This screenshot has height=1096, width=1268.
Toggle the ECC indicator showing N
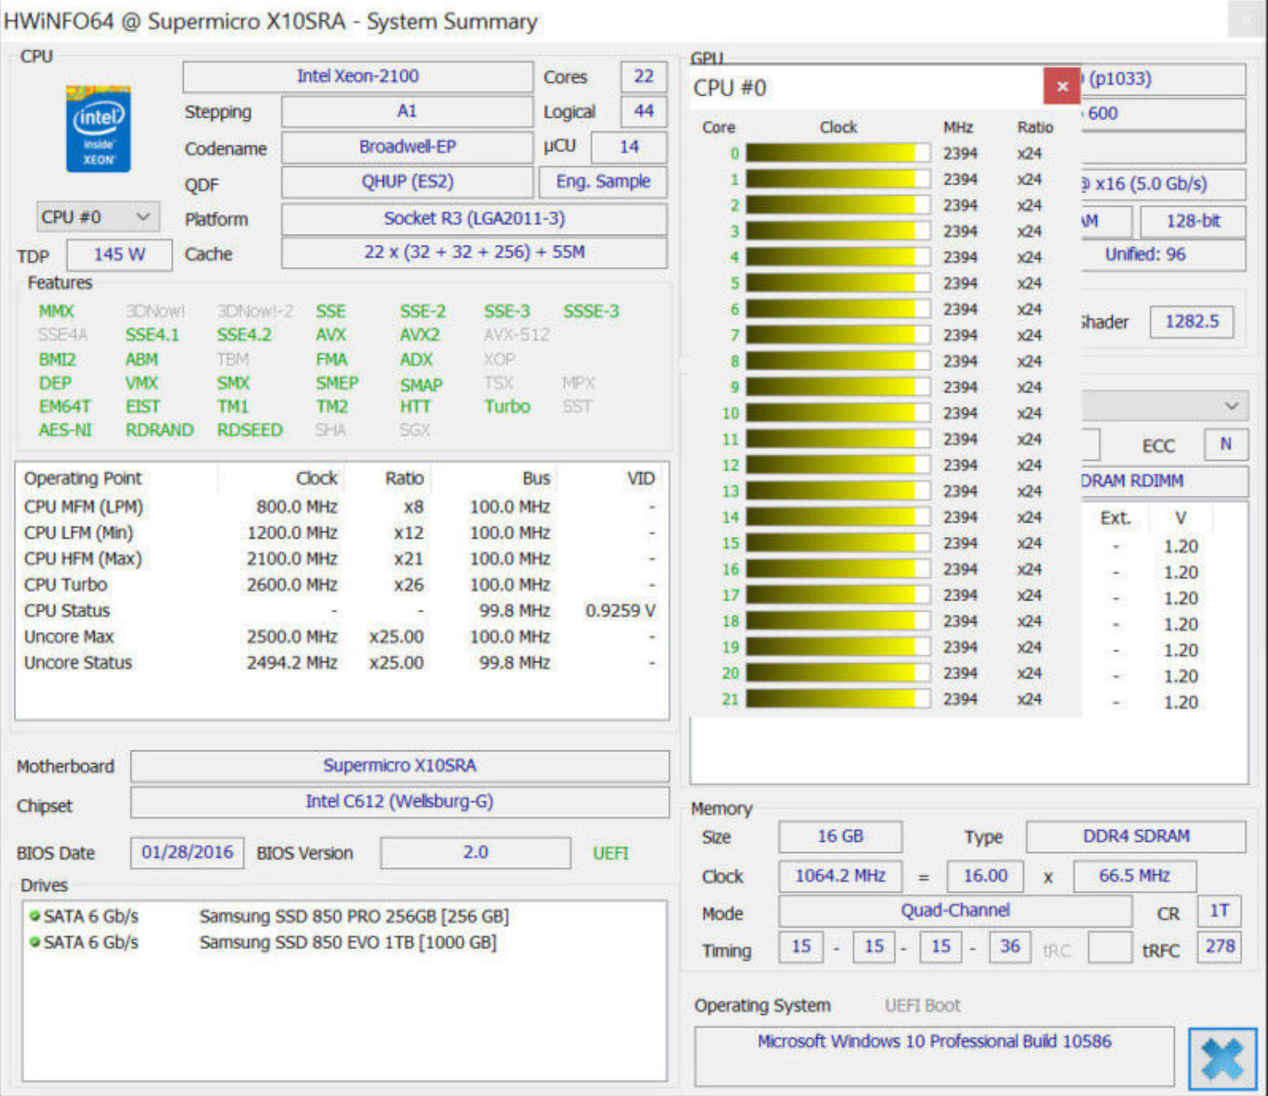[x=1225, y=444]
